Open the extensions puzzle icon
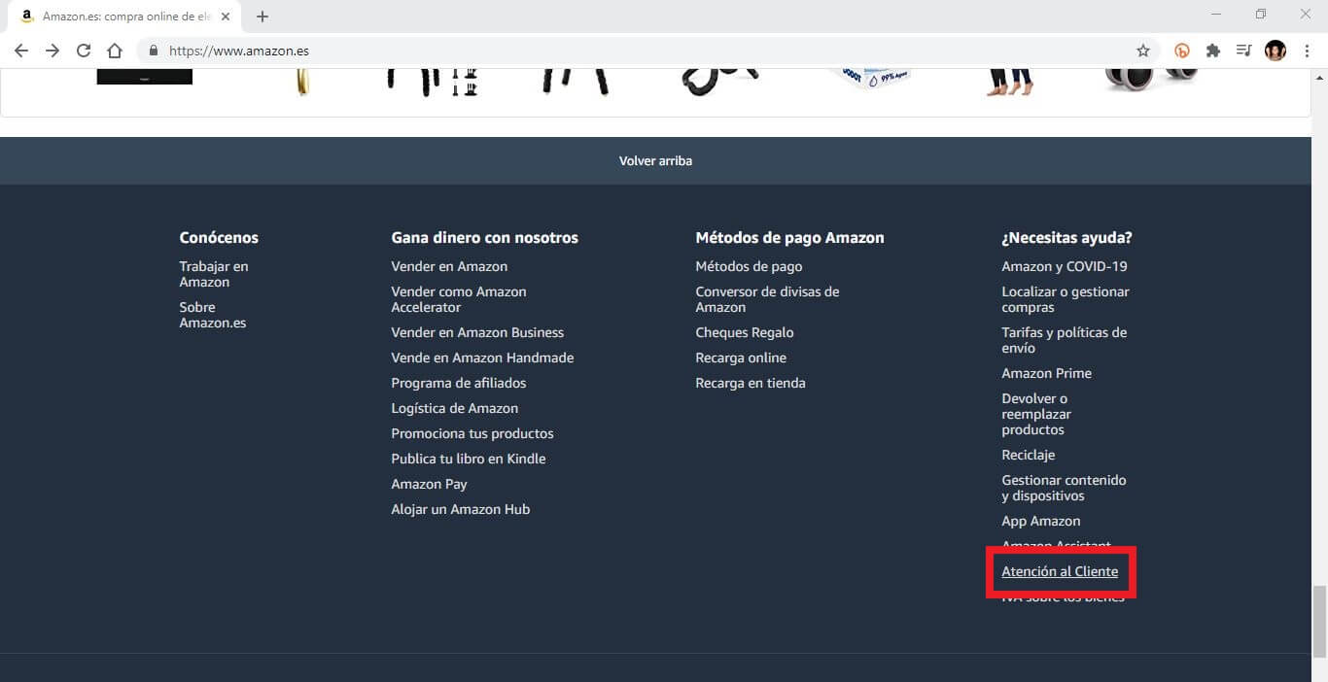This screenshot has width=1328, height=682. (1213, 51)
